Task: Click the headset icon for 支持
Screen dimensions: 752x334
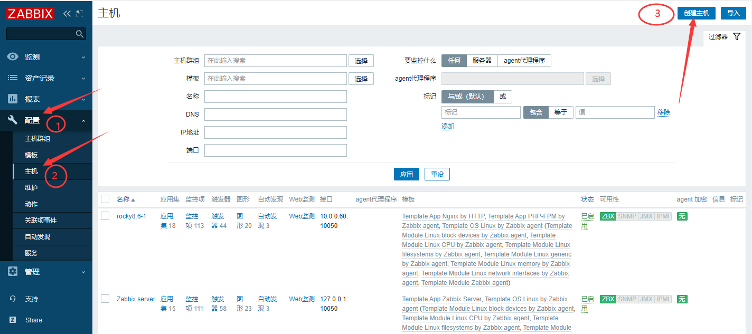Action: 13,299
